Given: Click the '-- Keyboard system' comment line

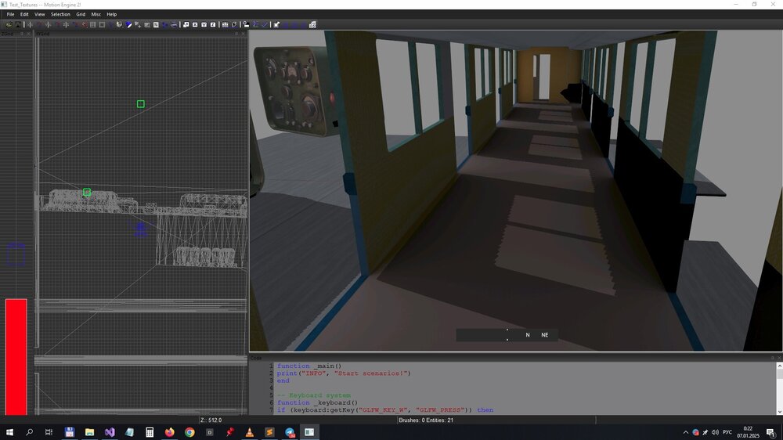Looking at the screenshot, I should 314,395.
